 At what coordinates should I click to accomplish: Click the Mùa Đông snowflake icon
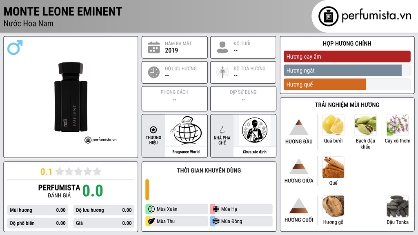pyautogui.click(x=216, y=221)
